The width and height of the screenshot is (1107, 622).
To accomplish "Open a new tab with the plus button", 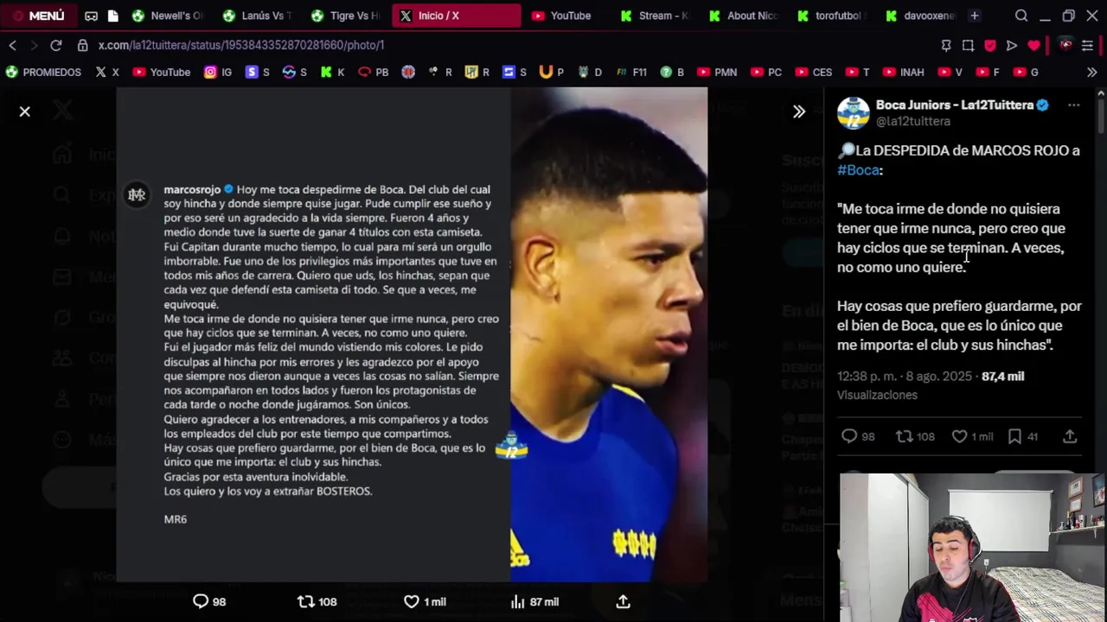I will coord(975,16).
